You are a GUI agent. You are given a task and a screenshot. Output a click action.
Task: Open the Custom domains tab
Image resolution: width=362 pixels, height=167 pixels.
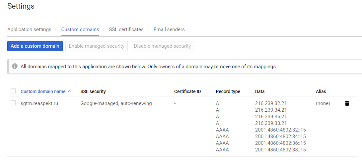(x=80, y=29)
